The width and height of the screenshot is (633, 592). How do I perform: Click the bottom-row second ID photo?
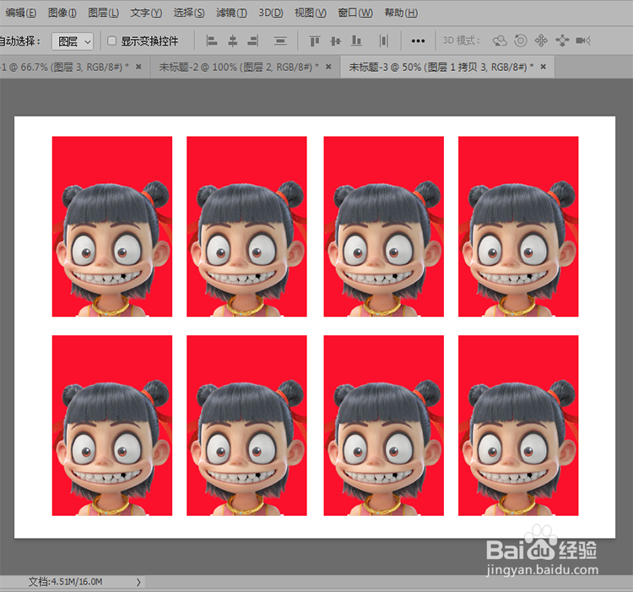tap(246, 426)
